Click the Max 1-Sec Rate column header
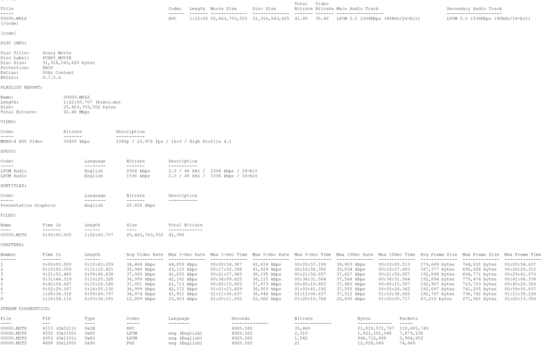Screen dimensions: 548x349 point(187,254)
